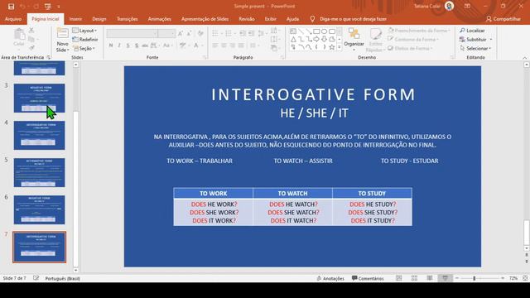This screenshot has width=530, height=298.
Task: Clear all formatting icon in Fonte group
Action: (200, 33)
